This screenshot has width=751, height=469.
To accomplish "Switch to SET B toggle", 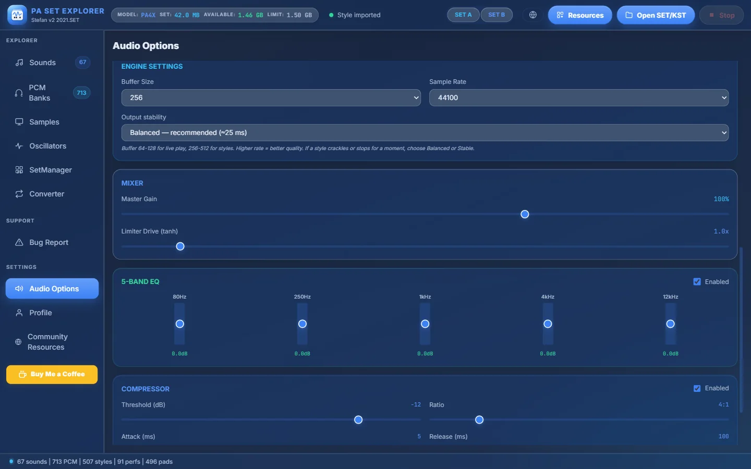I will pos(496,15).
